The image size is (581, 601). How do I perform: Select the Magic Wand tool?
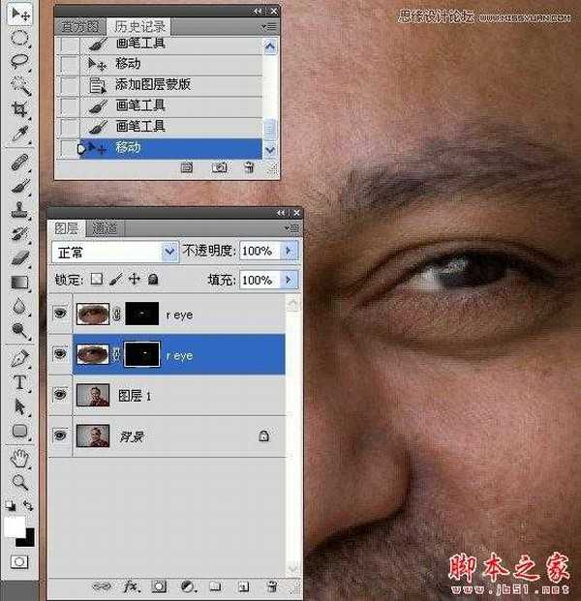click(x=20, y=85)
